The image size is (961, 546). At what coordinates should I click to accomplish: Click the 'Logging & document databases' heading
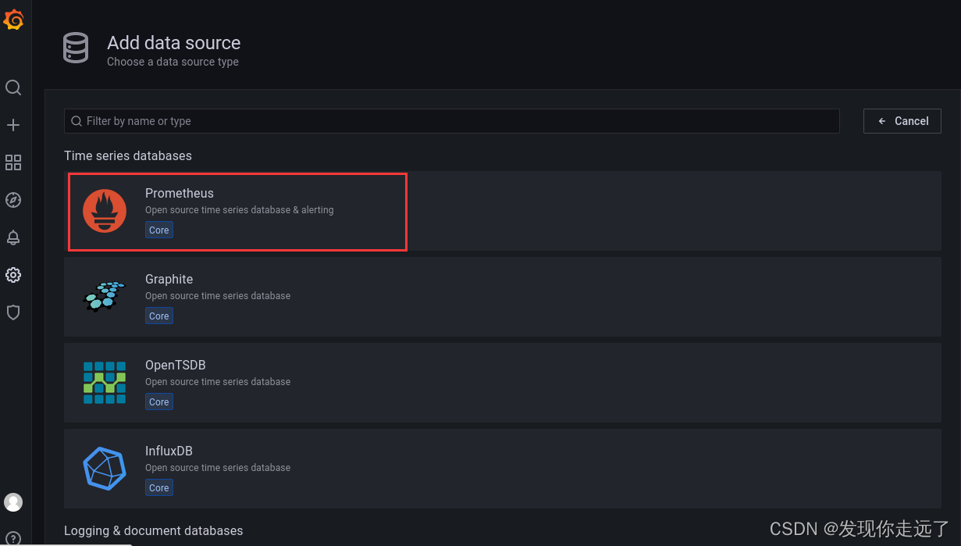tap(154, 530)
